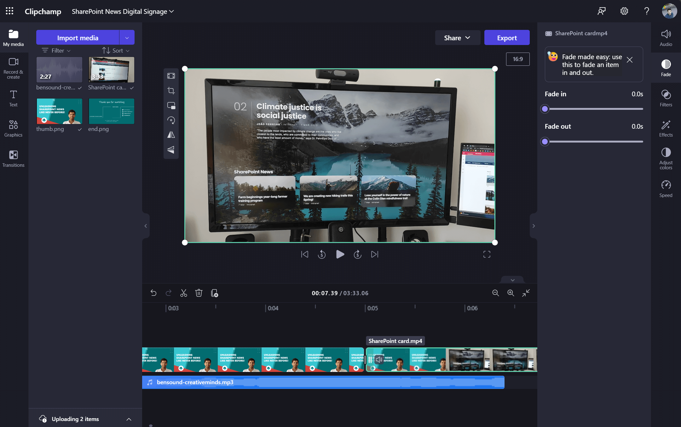Click the split scissors icon
Viewport: 681px width, 427px height.
(x=183, y=293)
